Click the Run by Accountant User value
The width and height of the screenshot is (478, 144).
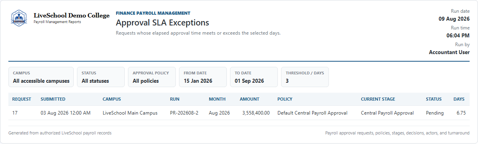pyautogui.click(x=449, y=52)
